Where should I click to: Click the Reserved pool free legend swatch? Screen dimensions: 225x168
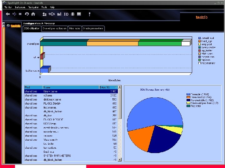[x=188, y=103]
